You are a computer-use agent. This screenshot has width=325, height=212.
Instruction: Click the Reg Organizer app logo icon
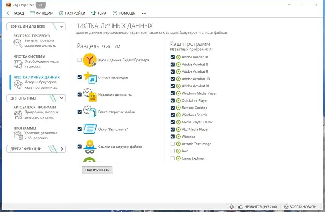click(9, 5)
